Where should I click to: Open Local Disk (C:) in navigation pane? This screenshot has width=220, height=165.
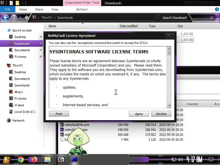point(25,112)
